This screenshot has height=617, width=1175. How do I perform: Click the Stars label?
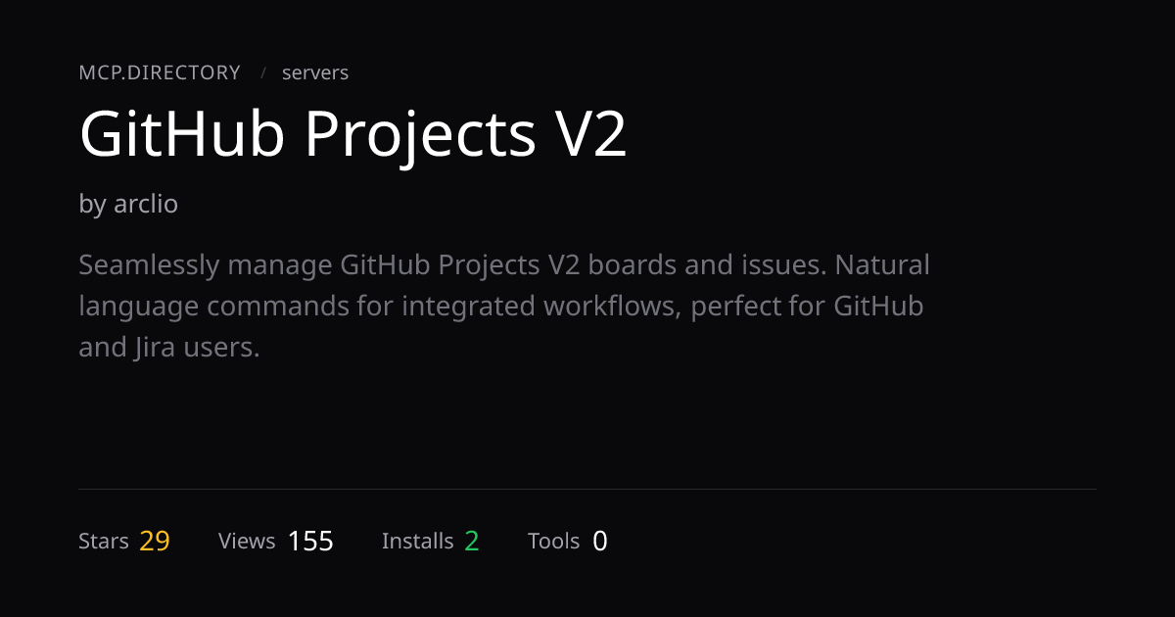tap(104, 541)
